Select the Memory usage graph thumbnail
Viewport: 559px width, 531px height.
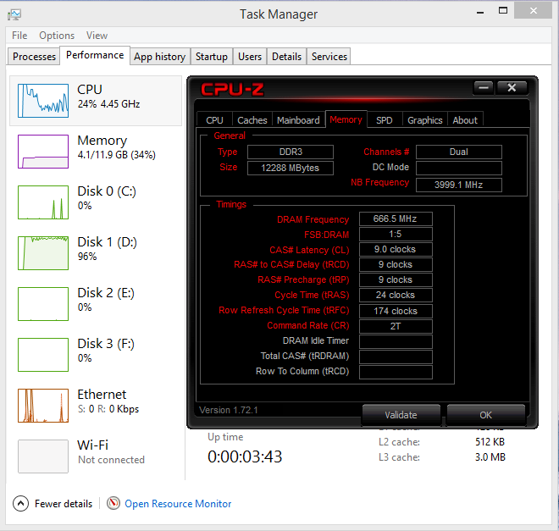[x=43, y=152]
